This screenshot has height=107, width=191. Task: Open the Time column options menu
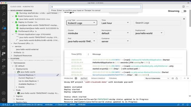point(88,54)
